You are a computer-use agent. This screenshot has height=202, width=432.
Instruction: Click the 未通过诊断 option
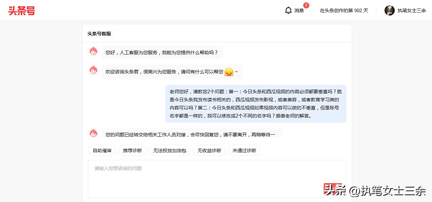245,150
